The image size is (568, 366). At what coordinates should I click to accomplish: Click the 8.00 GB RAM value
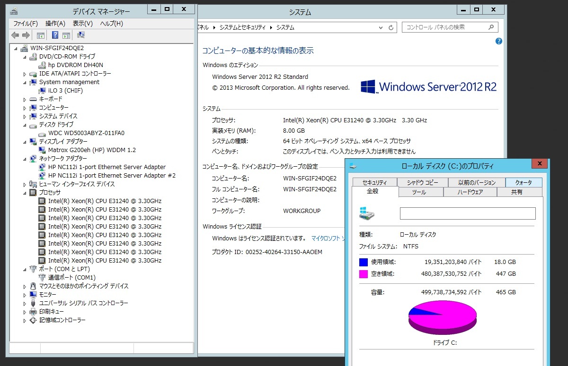(x=294, y=130)
